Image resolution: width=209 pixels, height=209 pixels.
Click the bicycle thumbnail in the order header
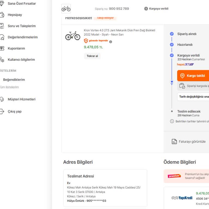66,9
